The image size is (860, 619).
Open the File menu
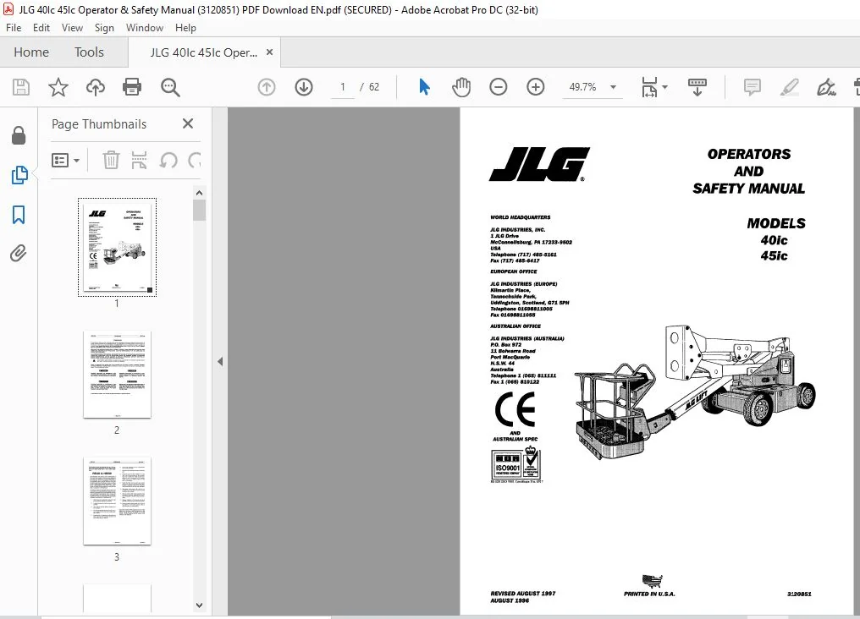14,28
